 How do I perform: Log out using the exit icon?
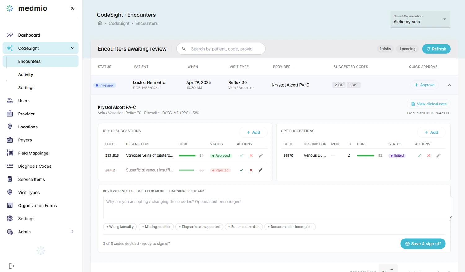[x=11, y=266]
